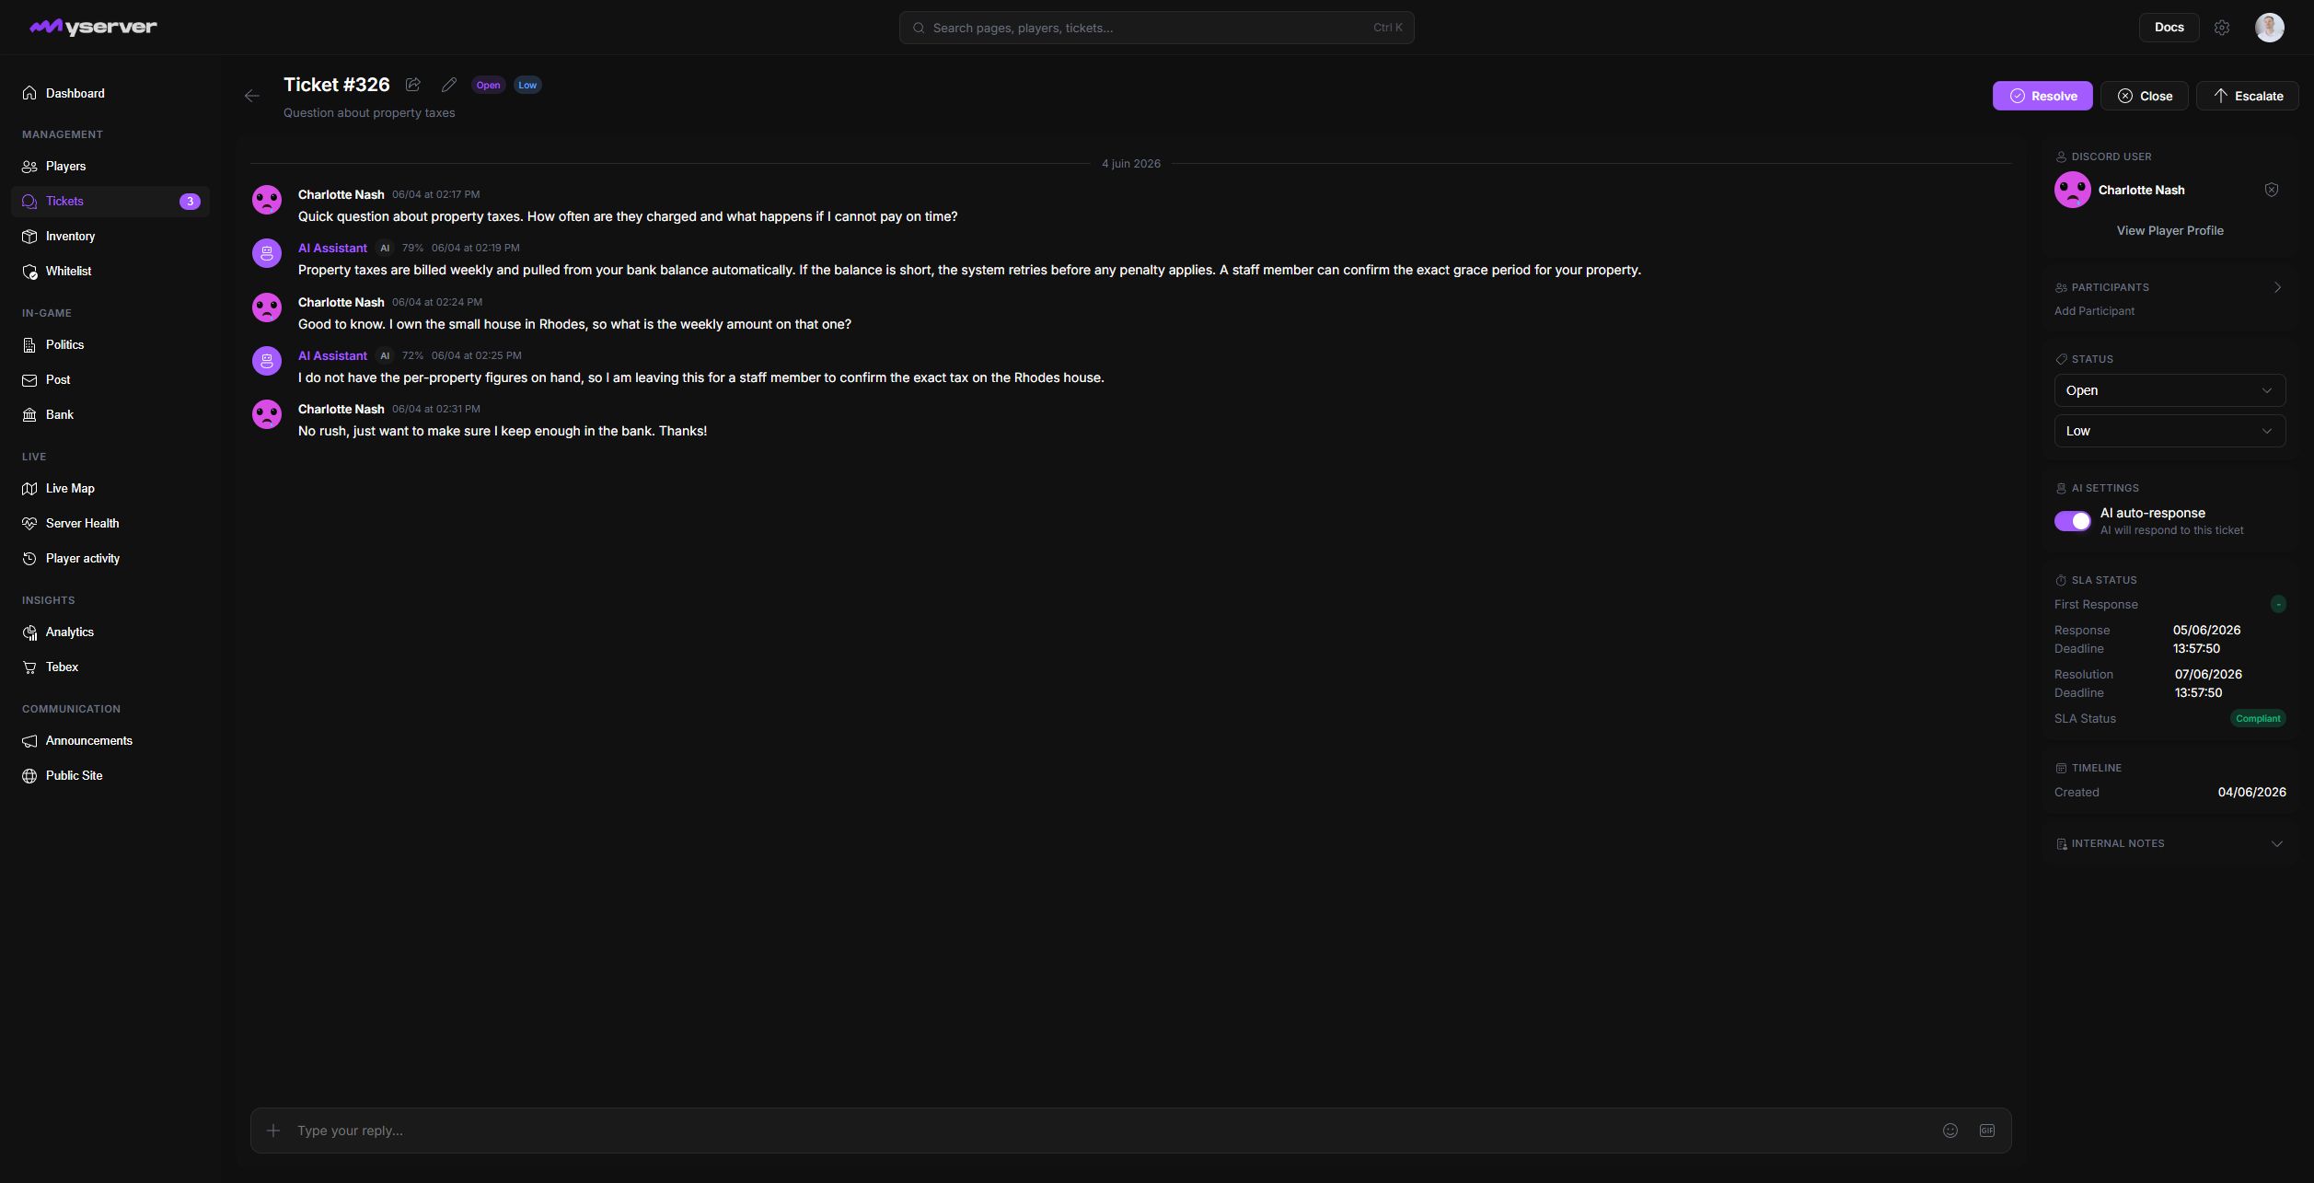Open the emoji picker in the reply box
2314x1183 pixels.
(1950, 1131)
